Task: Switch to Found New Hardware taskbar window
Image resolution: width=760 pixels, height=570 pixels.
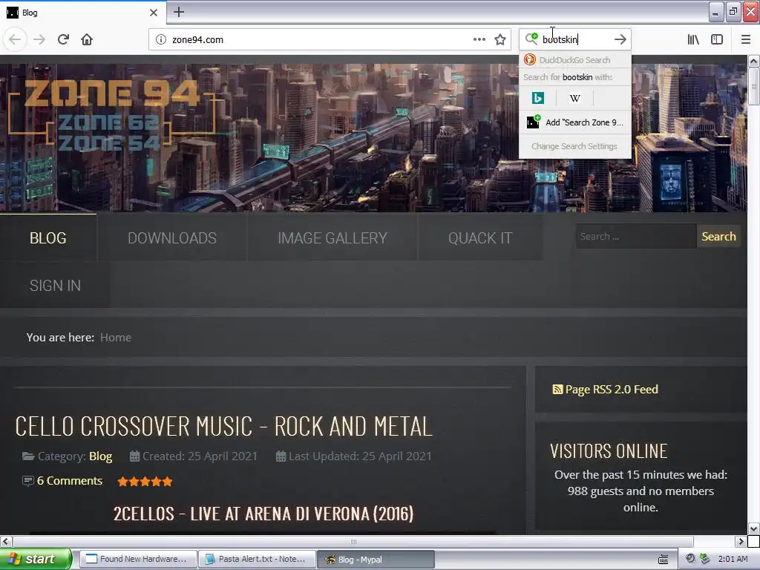Action: click(138, 559)
